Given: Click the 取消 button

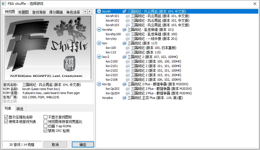Looking at the screenshot, I should 55,145.
